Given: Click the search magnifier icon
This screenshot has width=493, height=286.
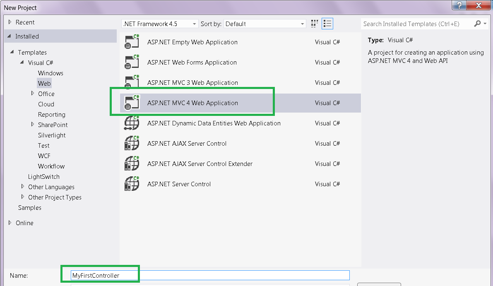Looking at the screenshot, I should coord(477,24).
